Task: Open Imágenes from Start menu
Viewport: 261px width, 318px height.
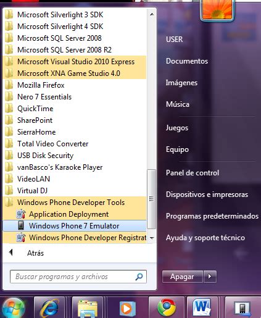Action: pos(181,83)
